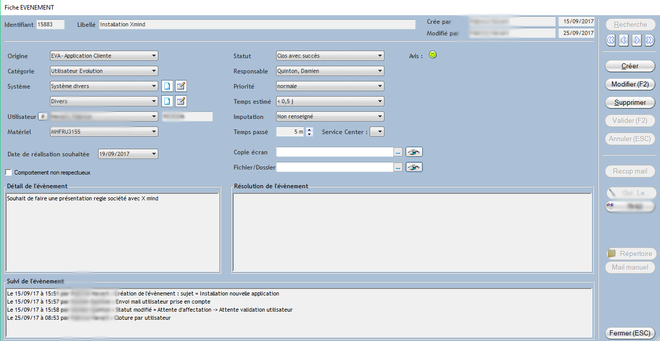Close the form with Fermer (ESC)

pyautogui.click(x=630, y=333)
